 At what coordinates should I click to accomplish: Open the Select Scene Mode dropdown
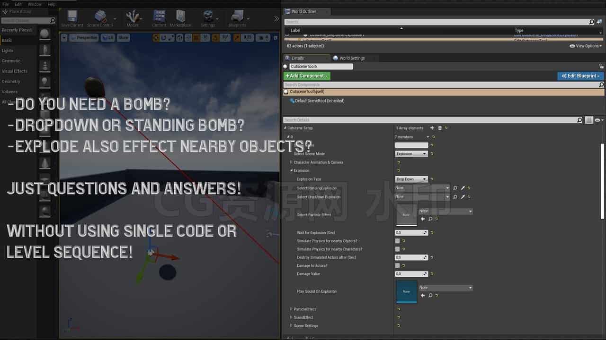tap(411, 154)
